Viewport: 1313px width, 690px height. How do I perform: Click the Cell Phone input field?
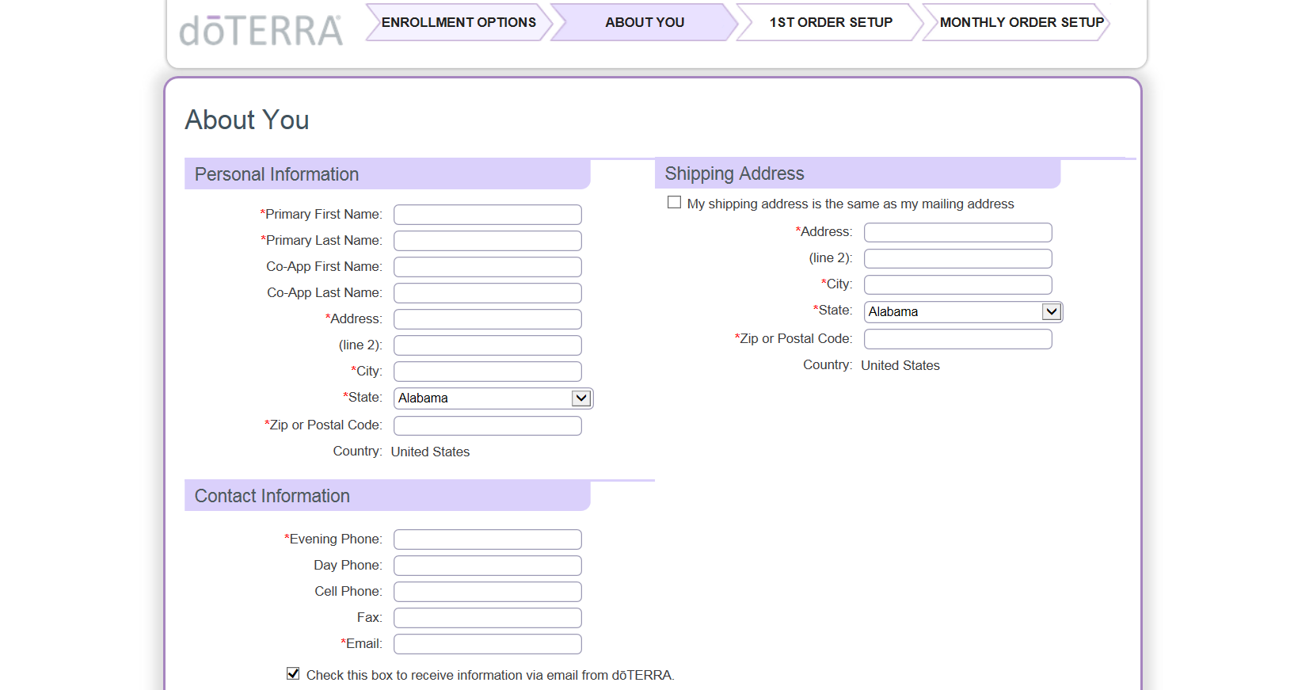coord(487,592)
